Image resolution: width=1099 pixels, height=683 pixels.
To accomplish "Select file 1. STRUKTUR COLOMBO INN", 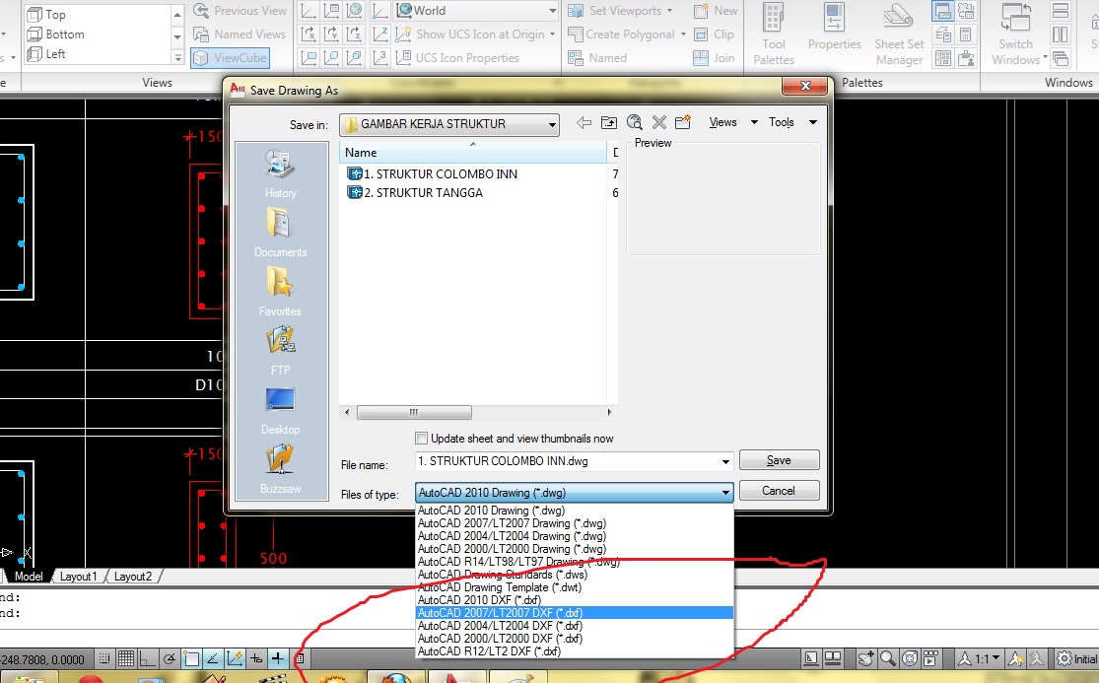I will click(433, 173).
